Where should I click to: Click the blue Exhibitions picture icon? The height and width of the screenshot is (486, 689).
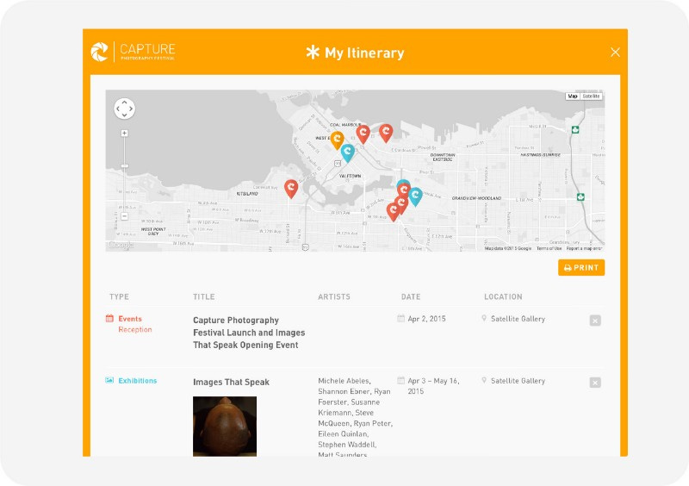click(x=110, y=381)
